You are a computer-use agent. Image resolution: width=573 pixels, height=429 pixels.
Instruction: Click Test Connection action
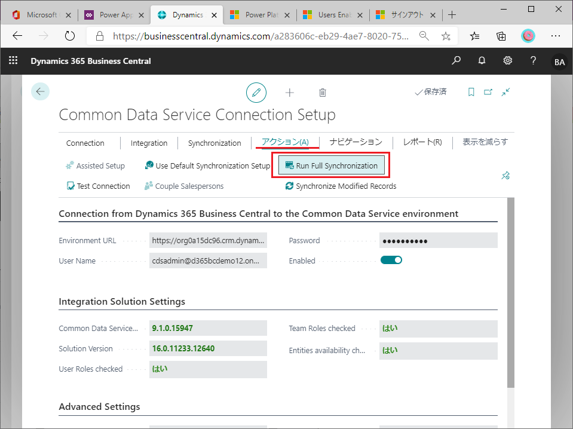(99, 186)
